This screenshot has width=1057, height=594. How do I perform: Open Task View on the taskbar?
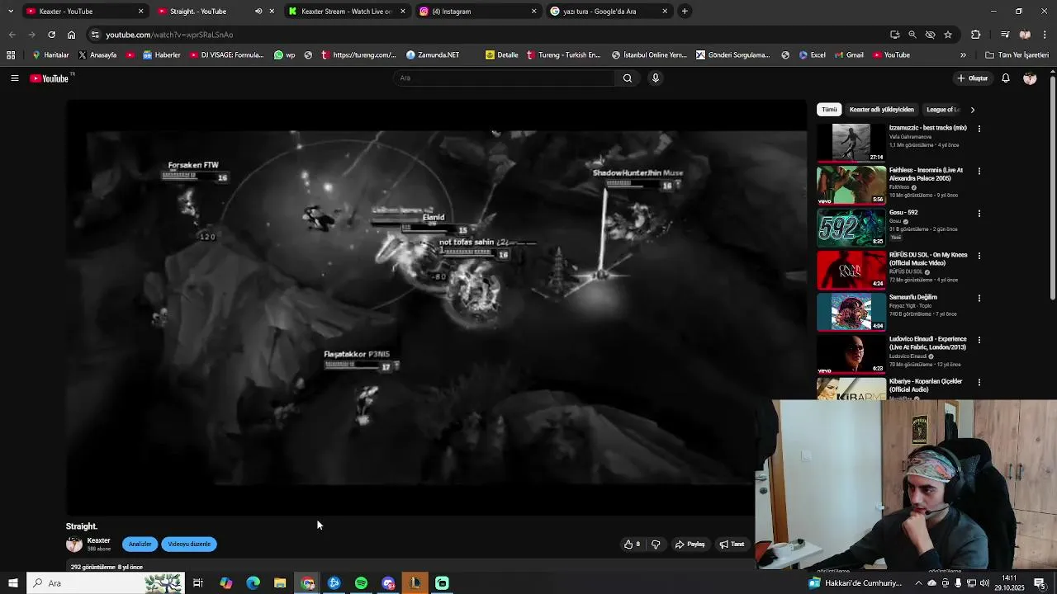(198, 583)
